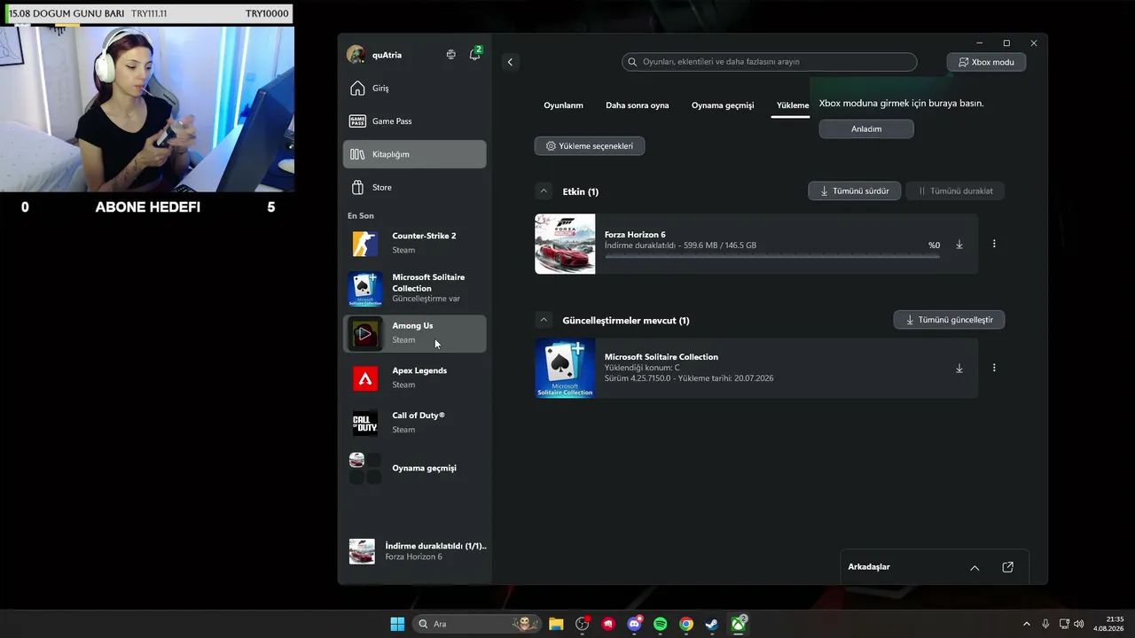The image size is (1135, 638).
Task: Click the Apex Legends name in En Son
Action: 419,370
